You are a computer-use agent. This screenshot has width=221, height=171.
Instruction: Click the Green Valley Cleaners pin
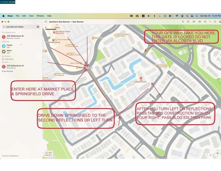tap(55, 74)
